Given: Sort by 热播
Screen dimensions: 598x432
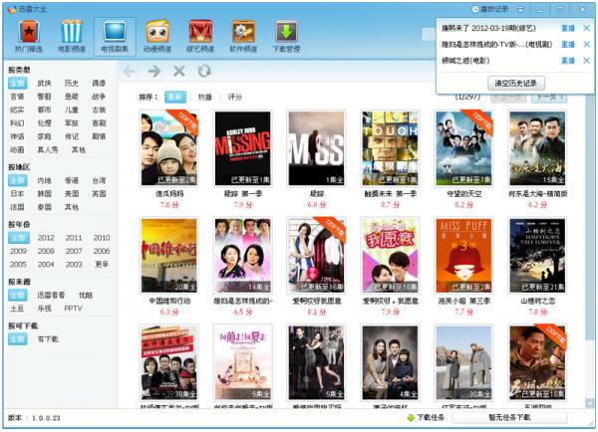Looking at the screenshot, I should (x=204, y=98).
